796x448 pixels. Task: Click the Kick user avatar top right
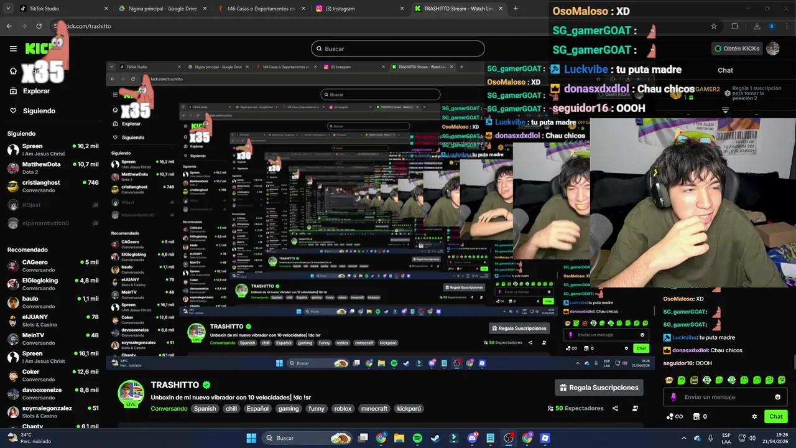tap(773, 49)
